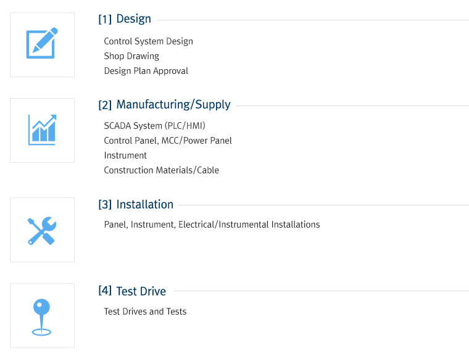Click Shop Drawing item

(x=131, y=56)
